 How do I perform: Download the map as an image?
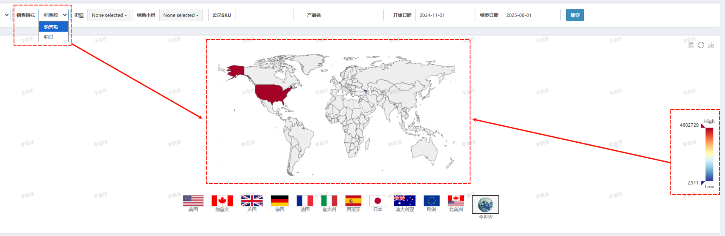[x=711, y=45]
